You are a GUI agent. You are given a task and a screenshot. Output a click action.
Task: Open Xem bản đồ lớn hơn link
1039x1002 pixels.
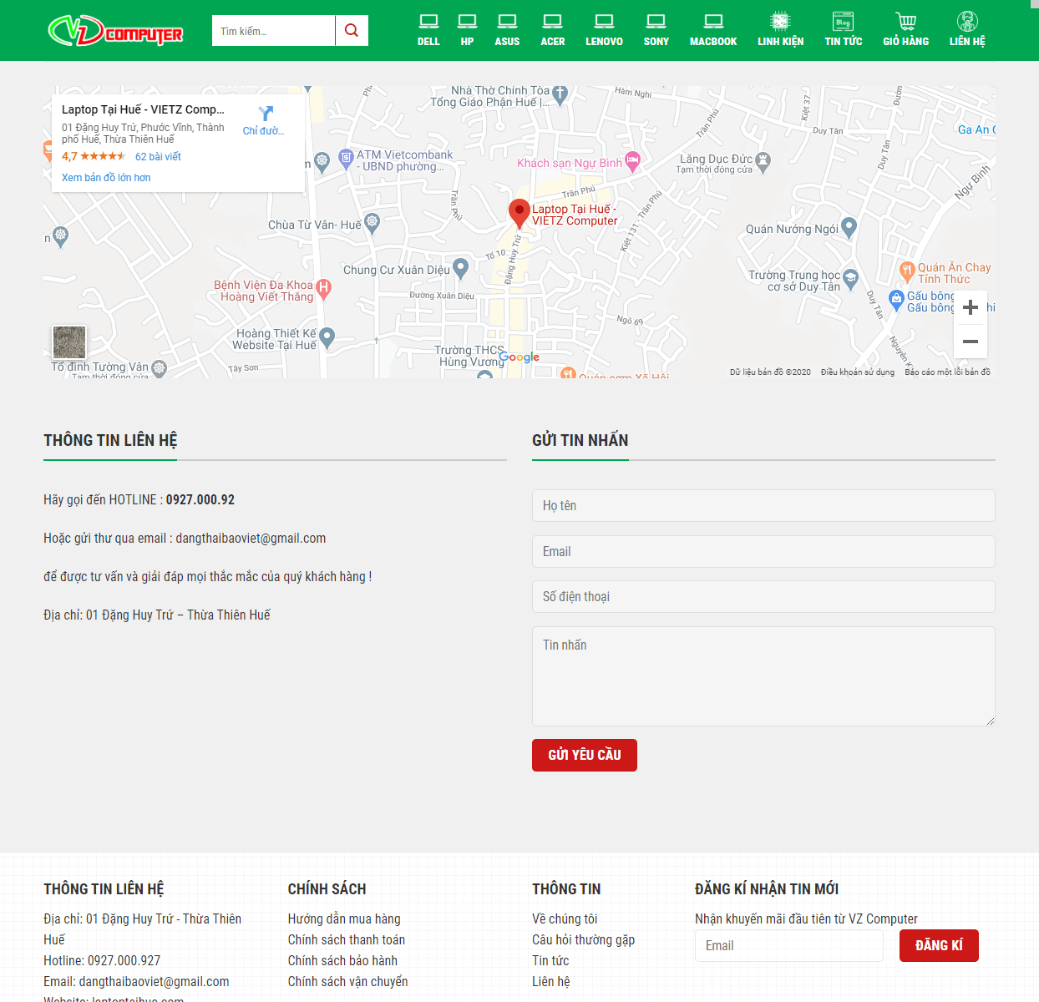click(106, 178)
